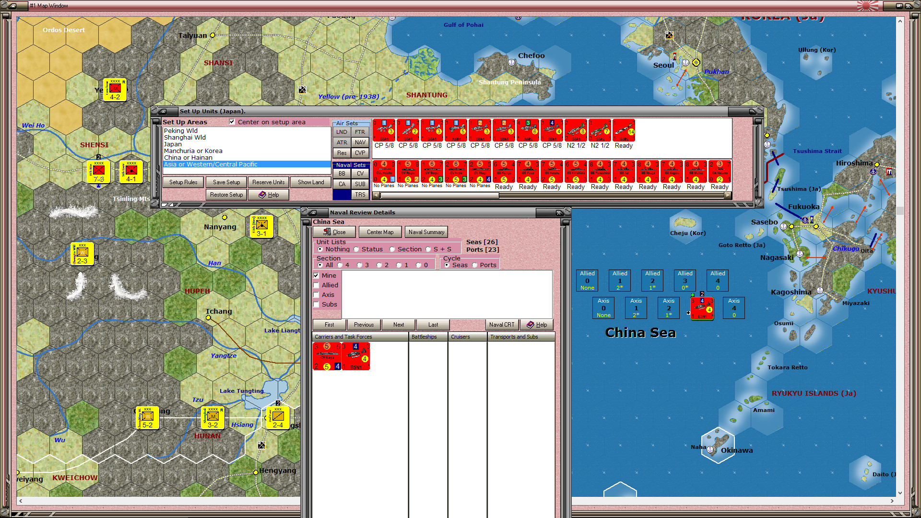Select the 7-8 army counter in Shensi
This screenshot has width=921, height=518.
[x=99, y=173]
